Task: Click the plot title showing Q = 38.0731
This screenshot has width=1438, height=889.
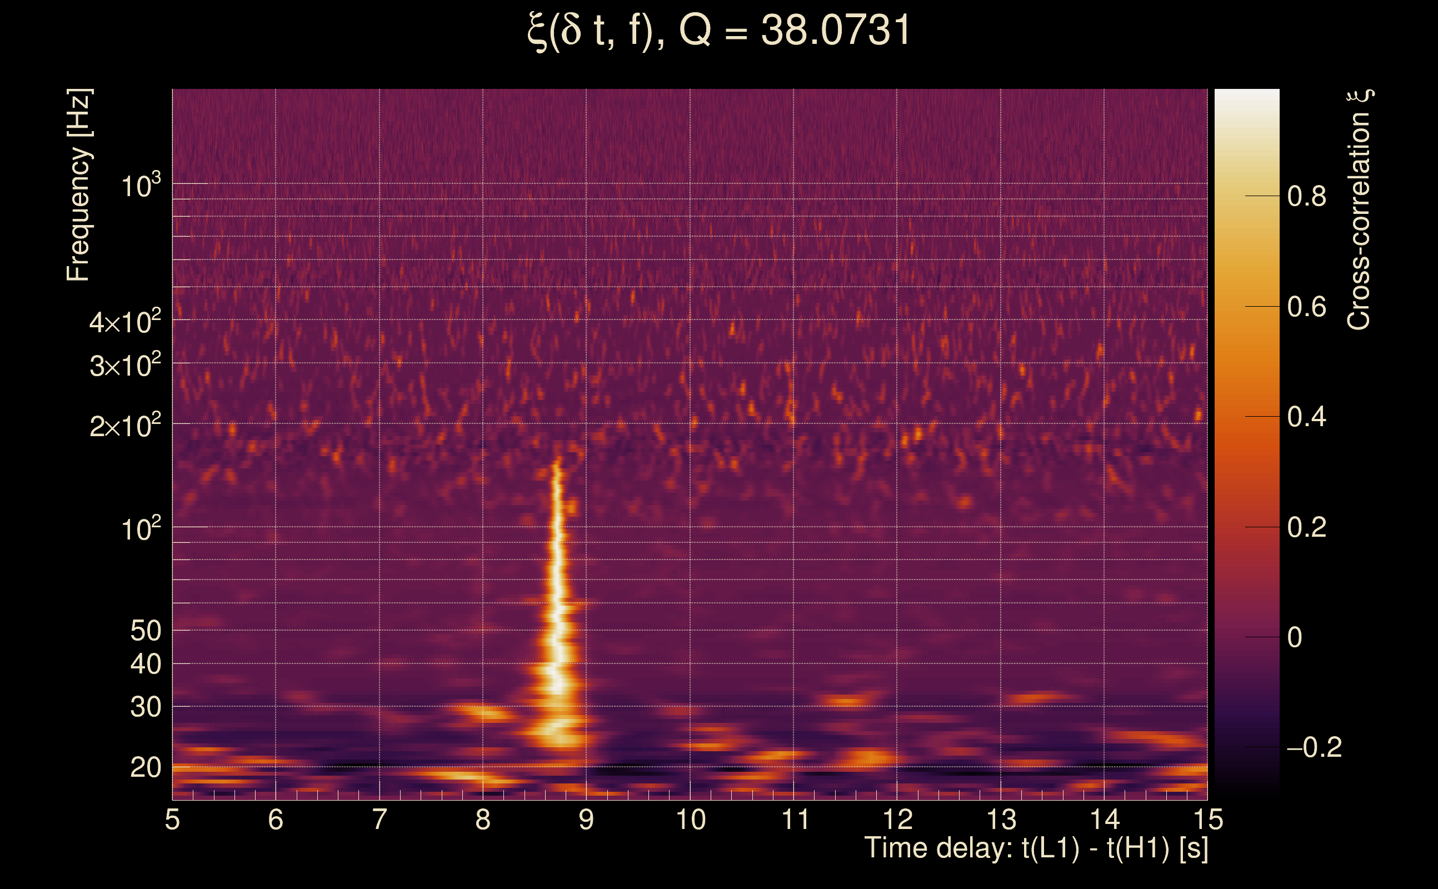Action: [718, 31]
